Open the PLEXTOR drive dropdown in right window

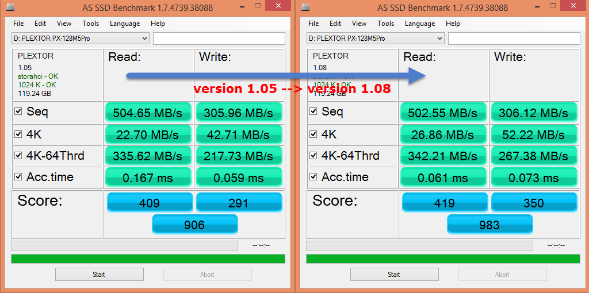pos(439,38)
